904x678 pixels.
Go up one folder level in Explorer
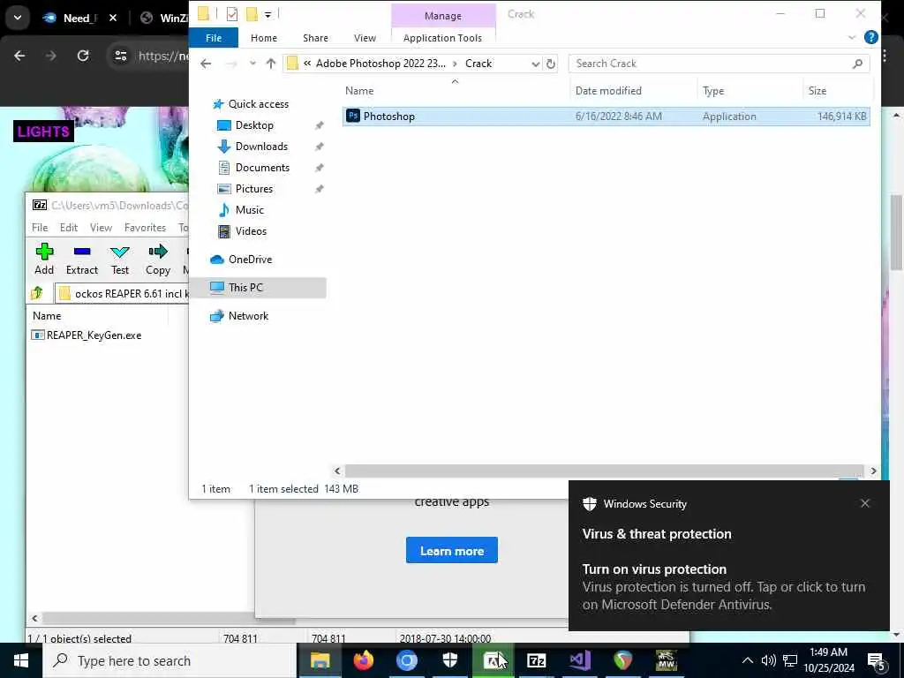tap(270, 64)
